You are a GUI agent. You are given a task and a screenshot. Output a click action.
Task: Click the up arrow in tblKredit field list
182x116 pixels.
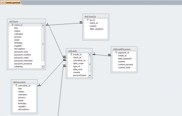89,55
